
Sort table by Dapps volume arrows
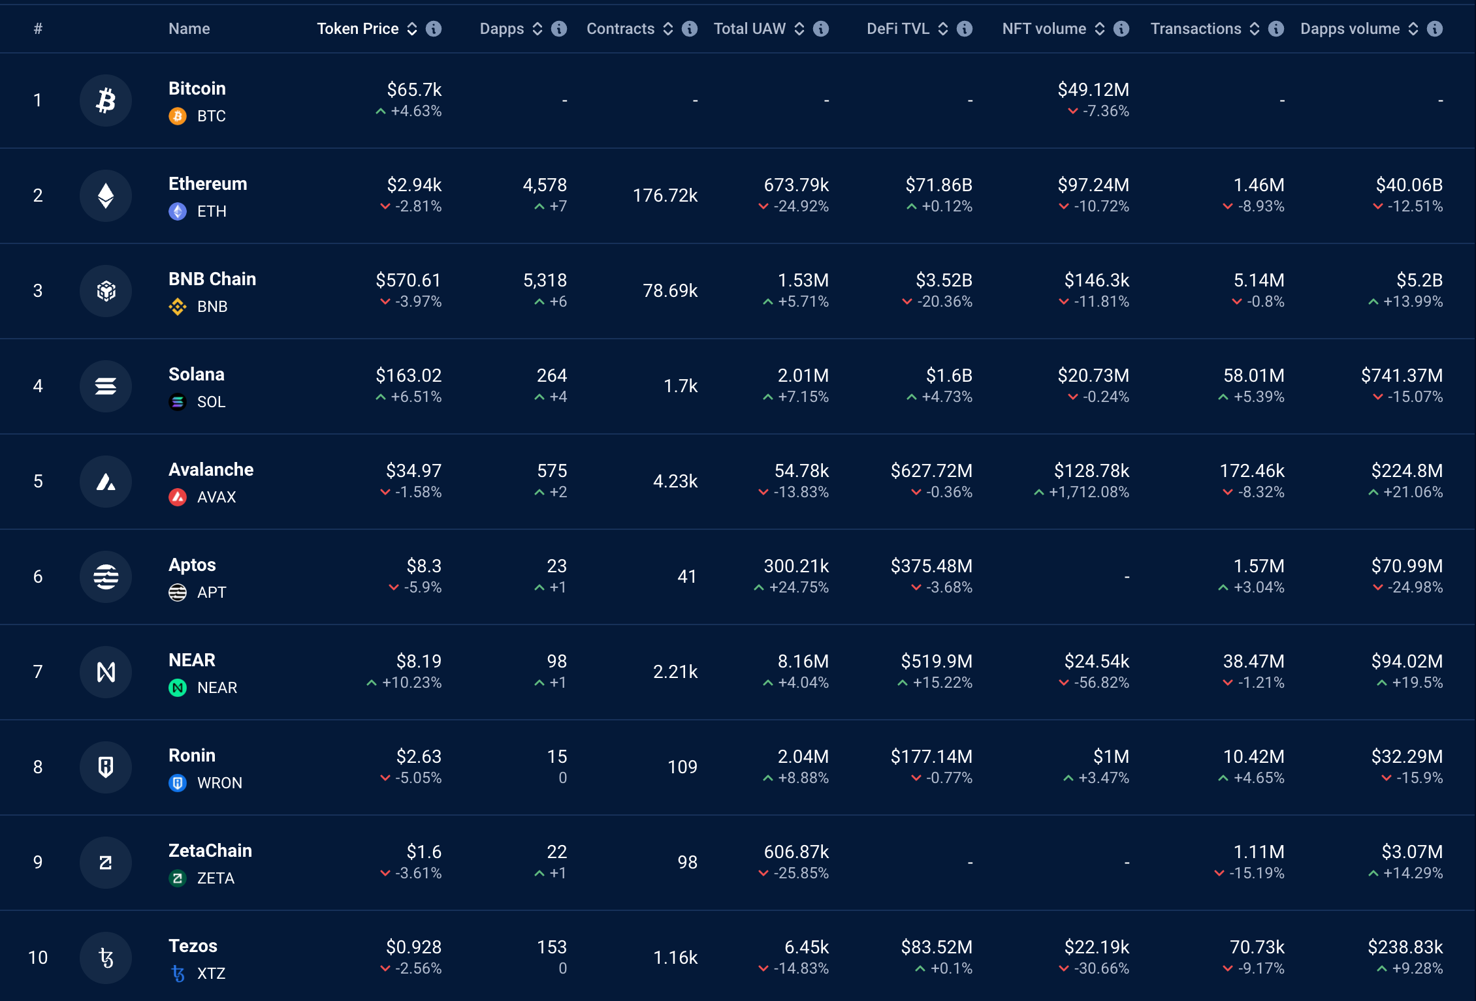(1413, 29)
